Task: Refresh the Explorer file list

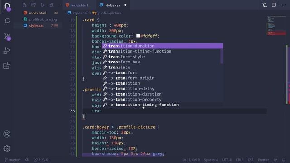Action: tap(43, 5)
